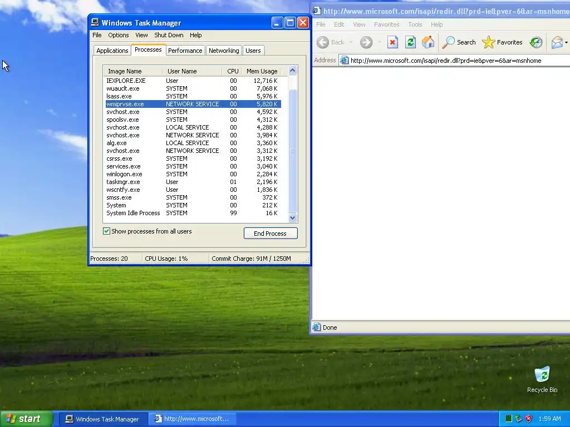Toggle Show processes from all users checkbox
Viewport: 570px width, 427px height.
[x=106, y=231]
